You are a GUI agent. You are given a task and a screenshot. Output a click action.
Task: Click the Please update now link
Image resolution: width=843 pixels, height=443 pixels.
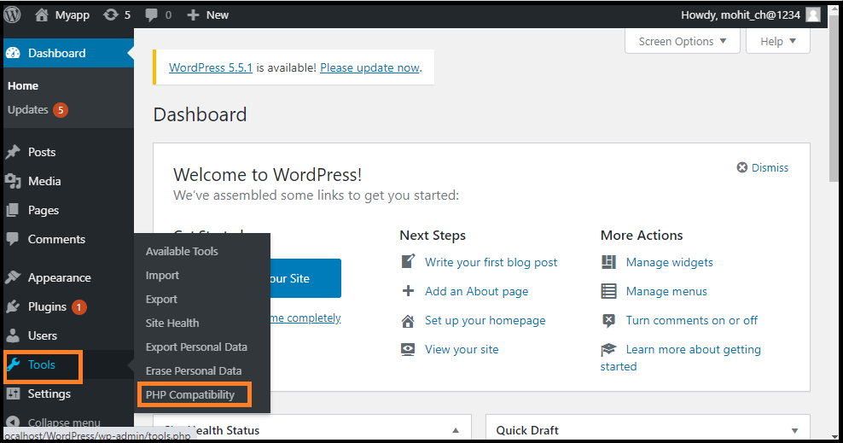tap(370, 67)
